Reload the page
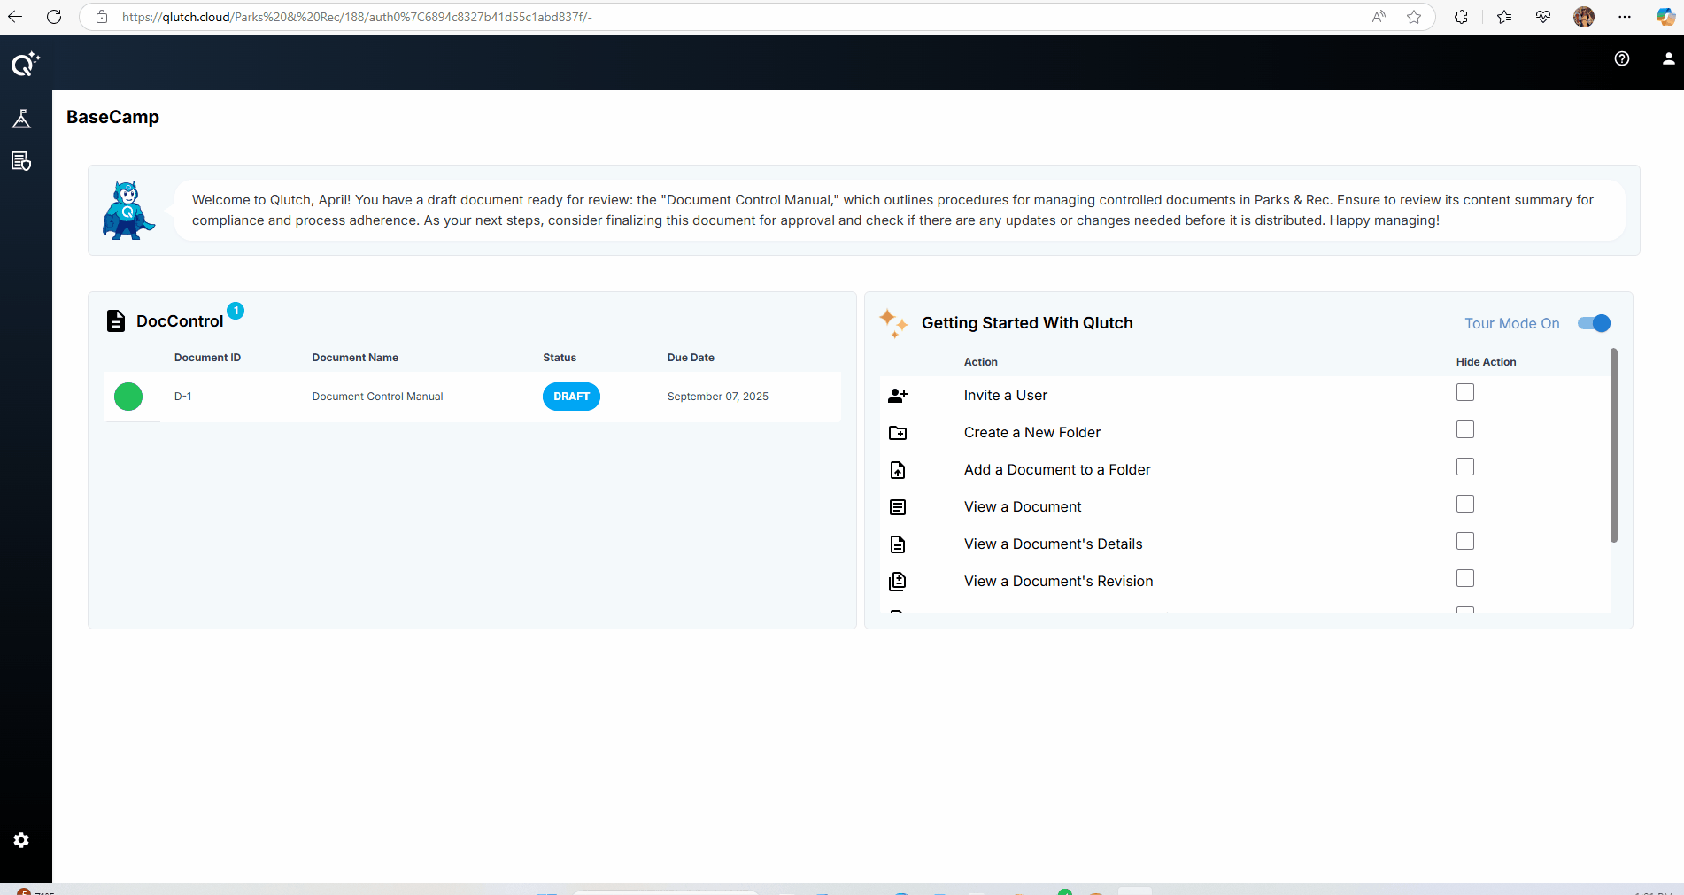Screen dimensions: 1684x895 (x=54, y=17)
